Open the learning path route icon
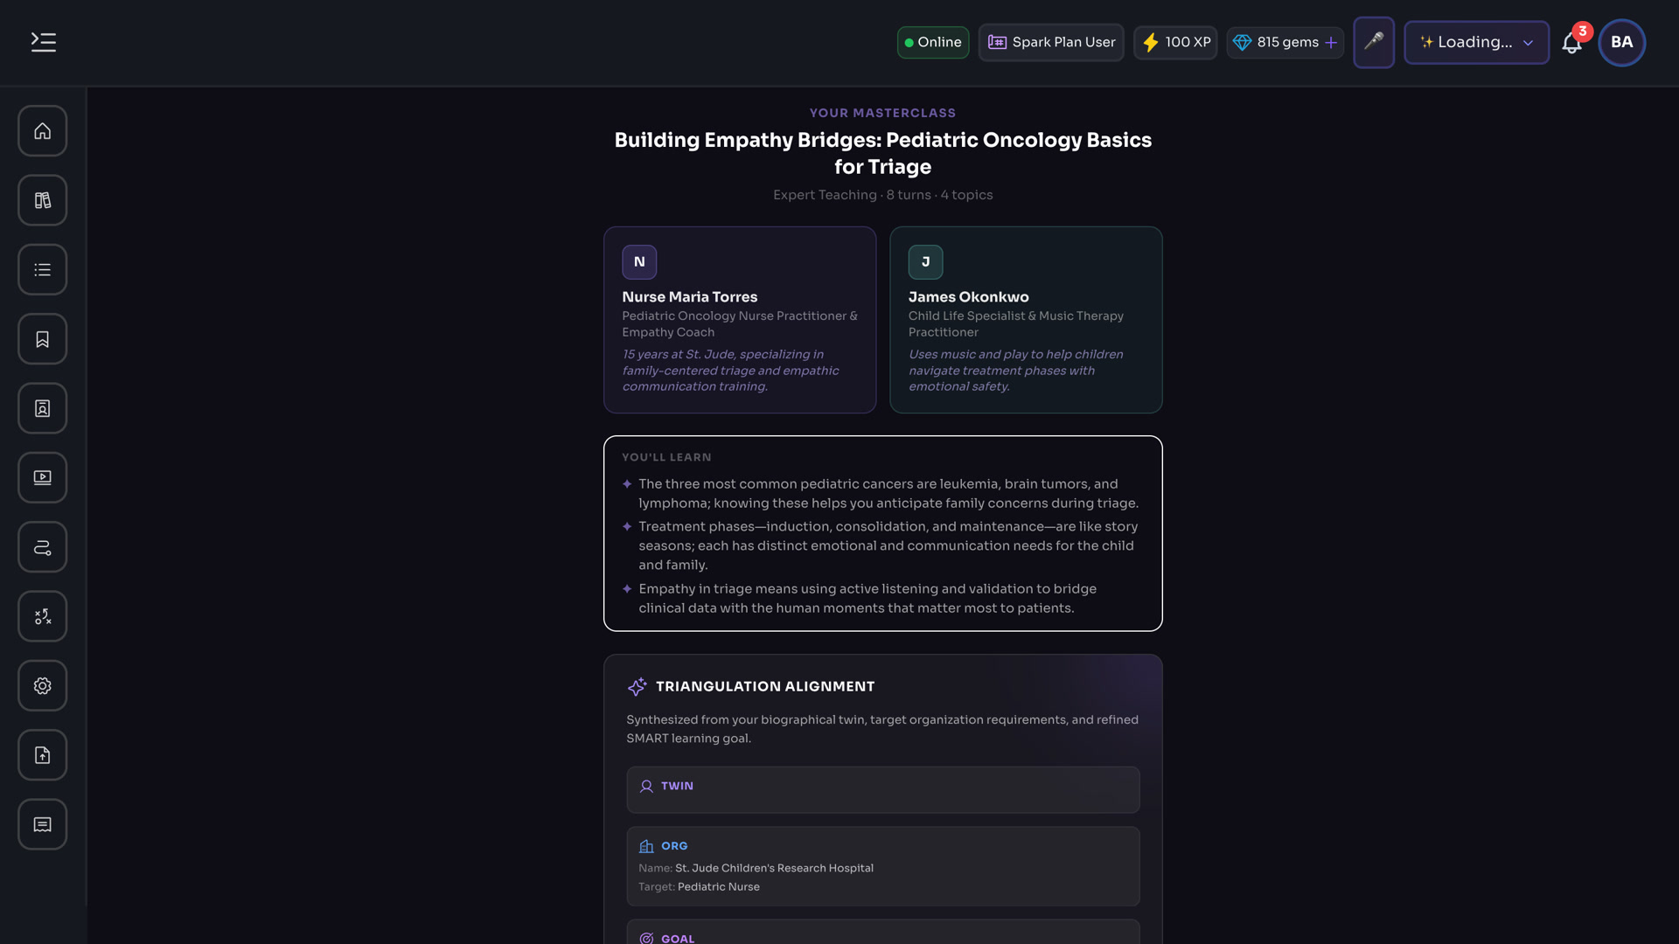 [43, 547]
